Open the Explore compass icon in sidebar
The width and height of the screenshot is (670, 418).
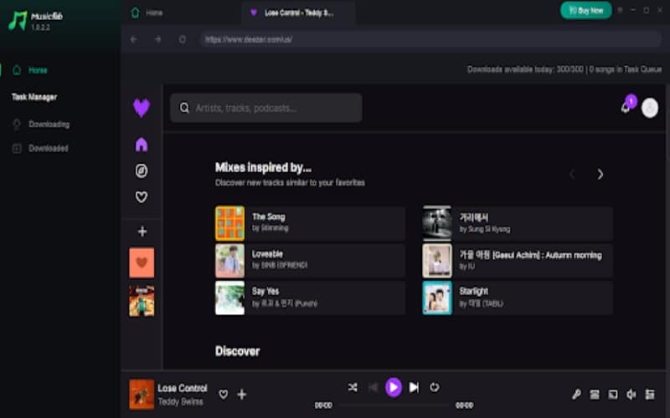[142, 171]
